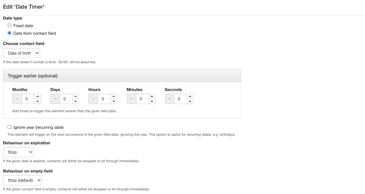Click the Hours increment arrow
The image size is (365, 194).
(x=114, y=96)
